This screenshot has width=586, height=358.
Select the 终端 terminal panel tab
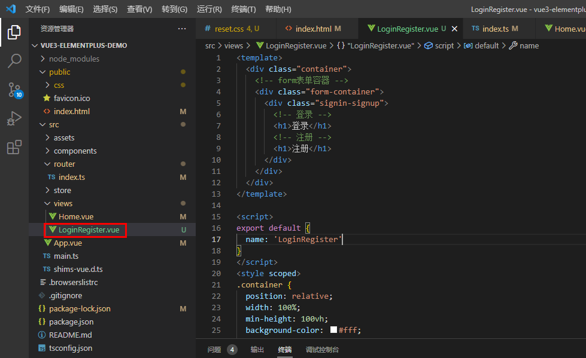[285, 350]
